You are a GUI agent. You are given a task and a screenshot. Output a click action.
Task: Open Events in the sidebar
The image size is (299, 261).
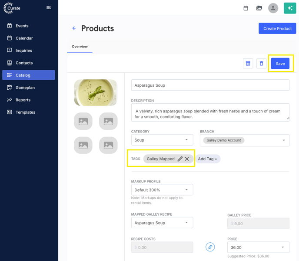pyautogui.click(x=28, y=26)
